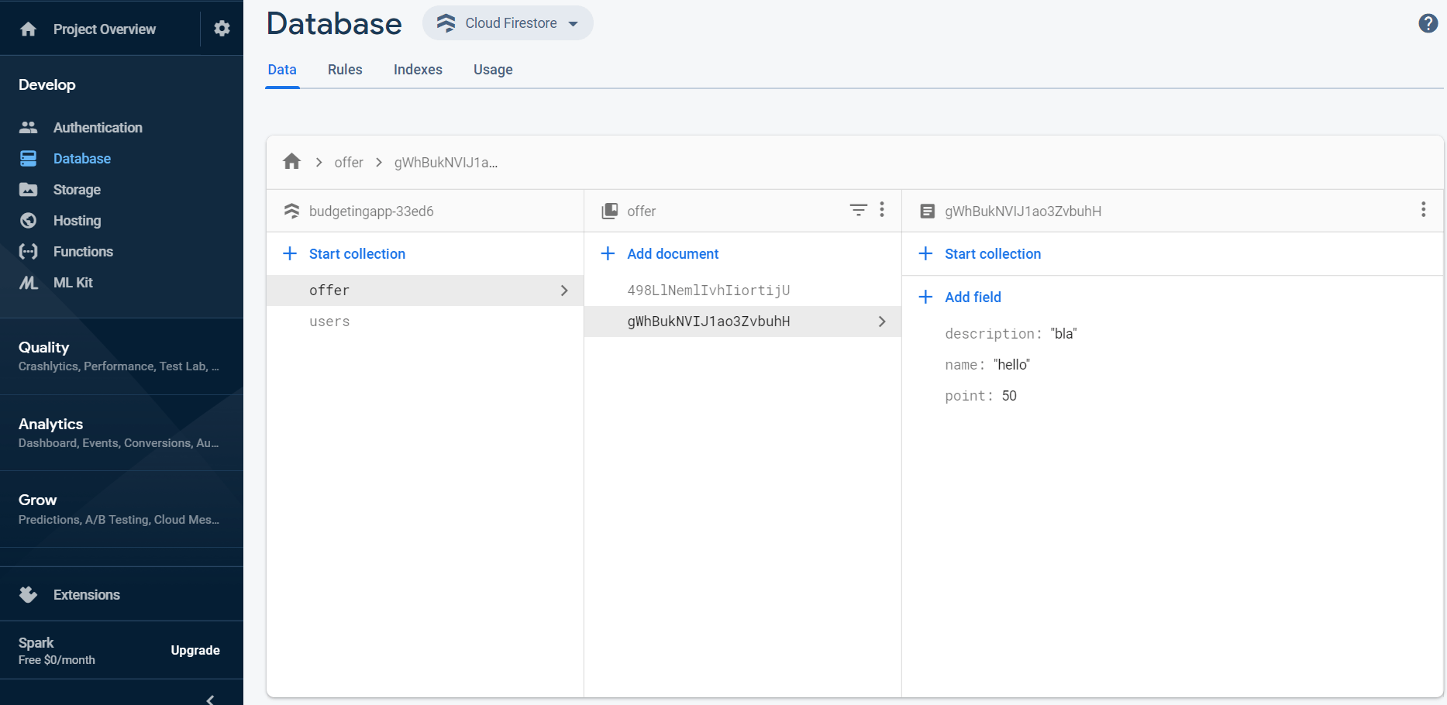The width and height of the screenshot is (1447, 705).
Task: Open the Indexes tab
Action: pos(418,69)
